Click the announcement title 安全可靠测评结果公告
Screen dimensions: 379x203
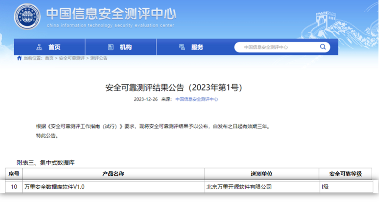[174, 87]
